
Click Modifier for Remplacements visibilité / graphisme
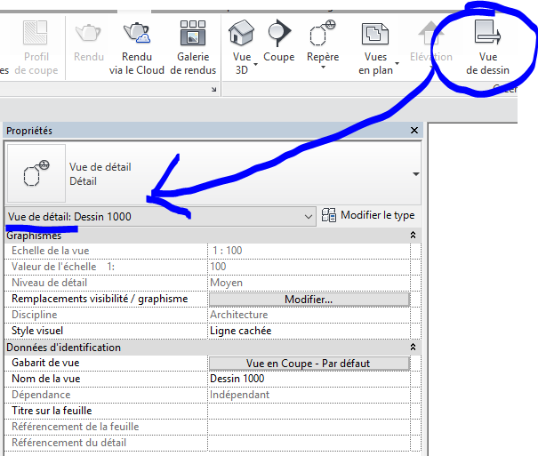pyautogui.click(x=309, y=299)
